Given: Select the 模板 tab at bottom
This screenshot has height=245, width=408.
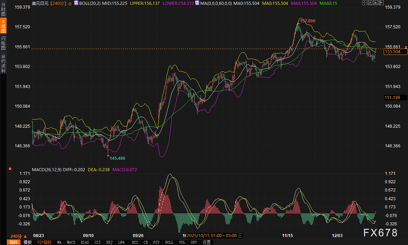Looking at the screenshot, I should point(28,242).
